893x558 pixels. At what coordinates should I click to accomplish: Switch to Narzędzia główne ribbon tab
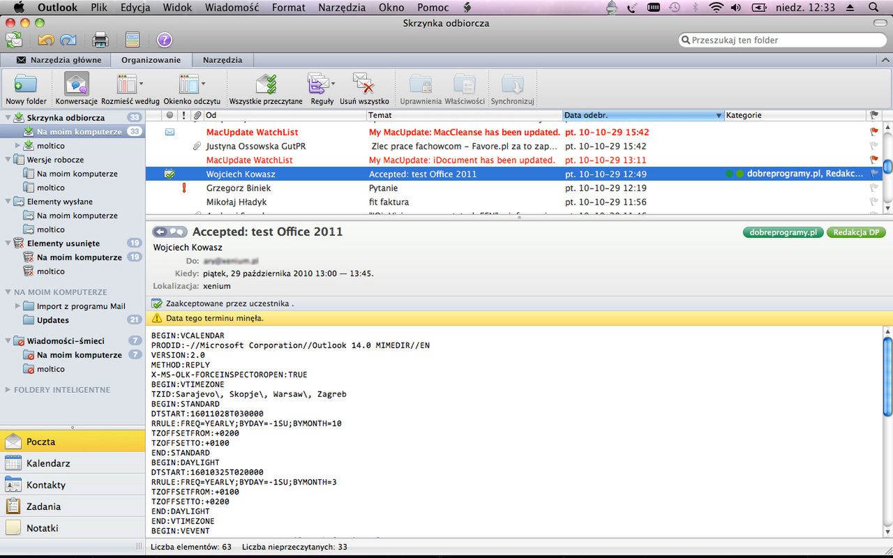point(59,60)
